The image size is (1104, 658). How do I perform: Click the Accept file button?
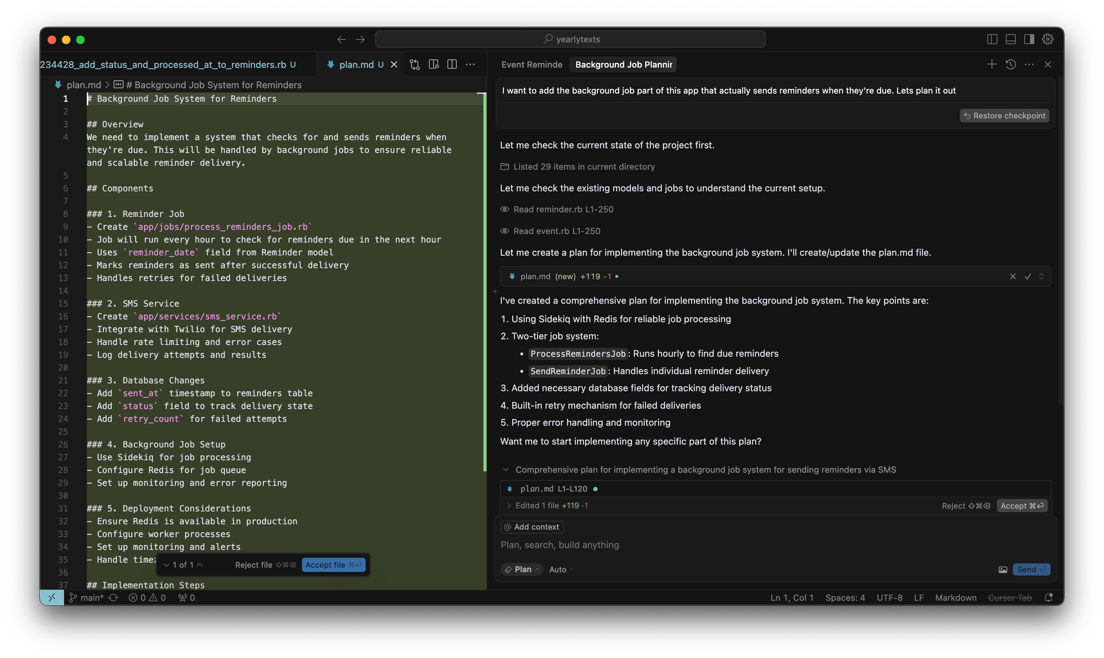pos(333,565)
